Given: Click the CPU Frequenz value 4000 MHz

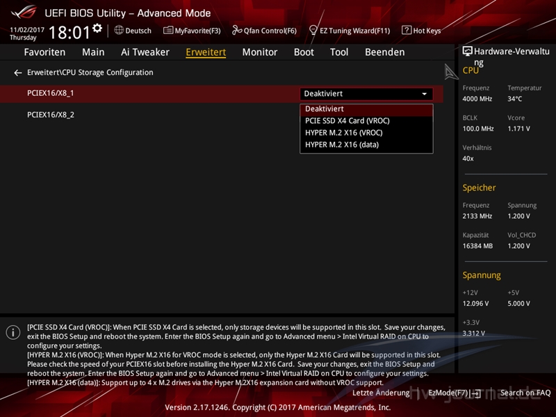Looking at the screenshot, I should [x=477, y=99].
